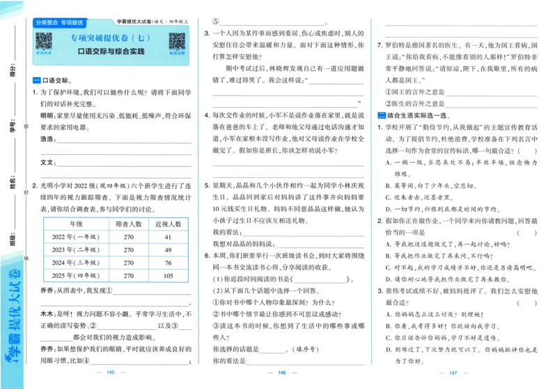The height and width of the screenshot is (389, 557).
Task: Click the near-sighted count 105
Action: [168, 276]
